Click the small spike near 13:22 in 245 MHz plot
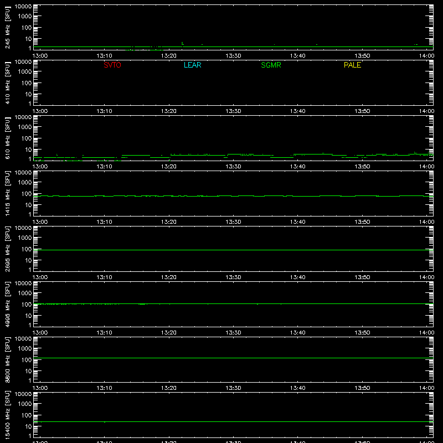This screenshot has height=443, width=443. click(x=182, y=43)
